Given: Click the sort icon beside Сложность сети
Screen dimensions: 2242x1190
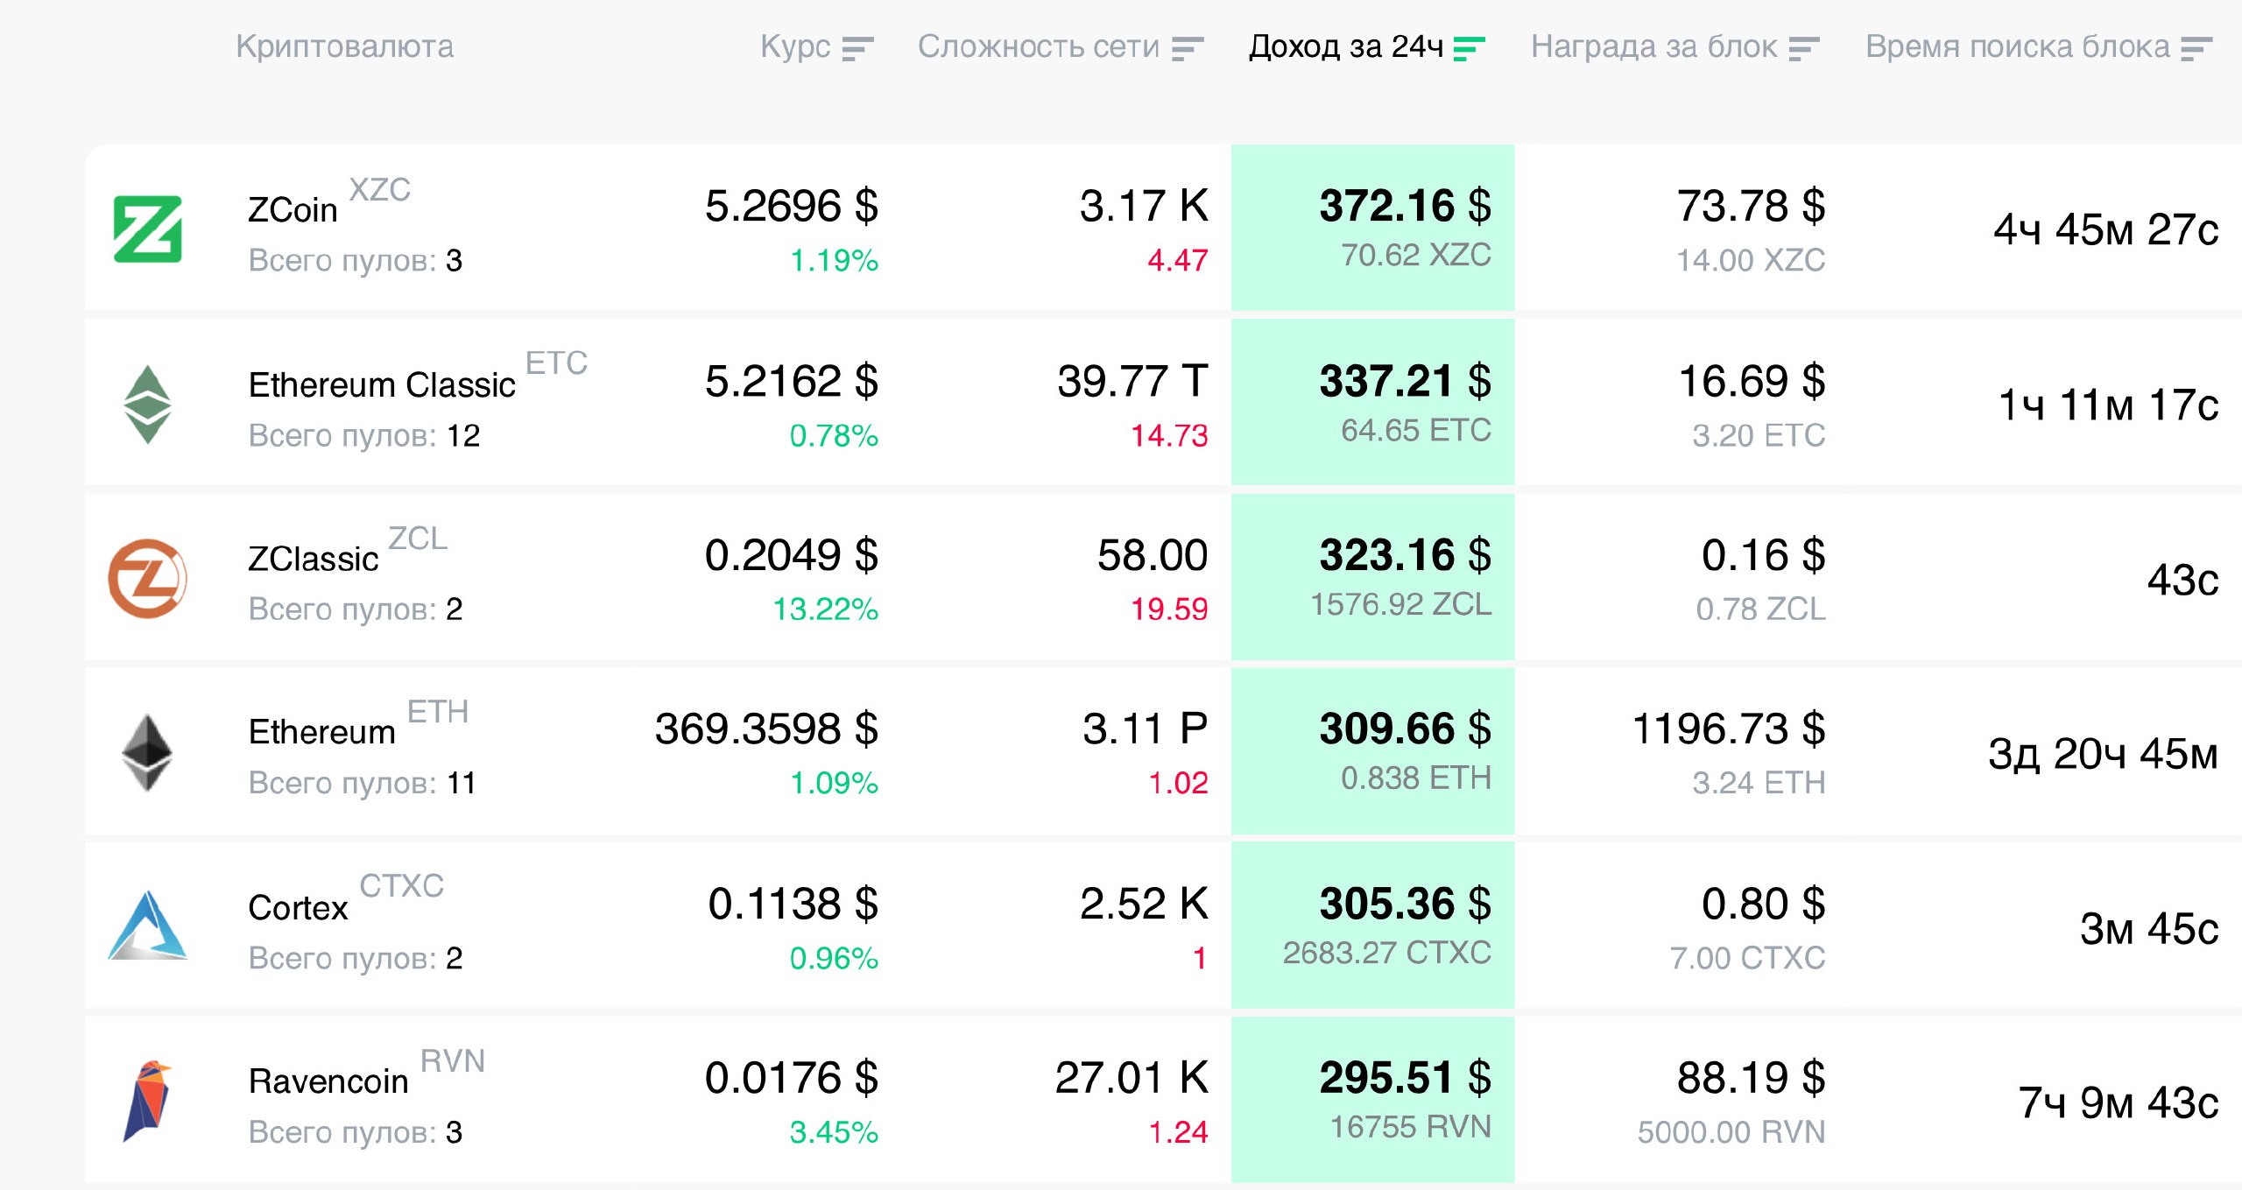Looking at the screenshot, I should (x=1188, y=49).
